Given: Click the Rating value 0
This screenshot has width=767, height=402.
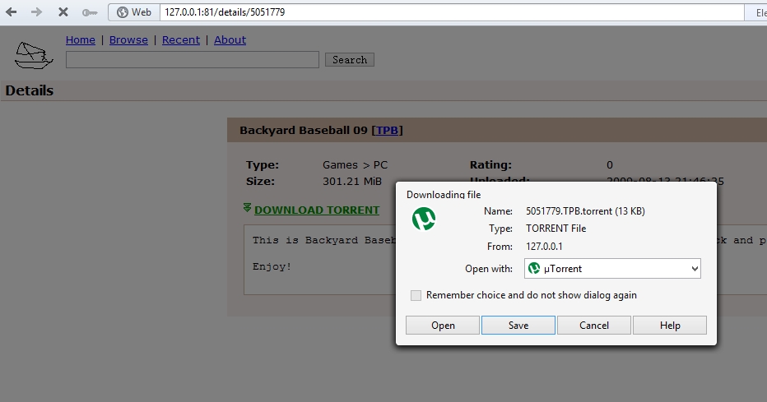Looking at the screenshot, I should (x=610, y=165).
